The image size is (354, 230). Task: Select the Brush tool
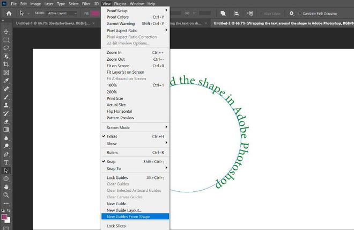[x=6, y=97]
